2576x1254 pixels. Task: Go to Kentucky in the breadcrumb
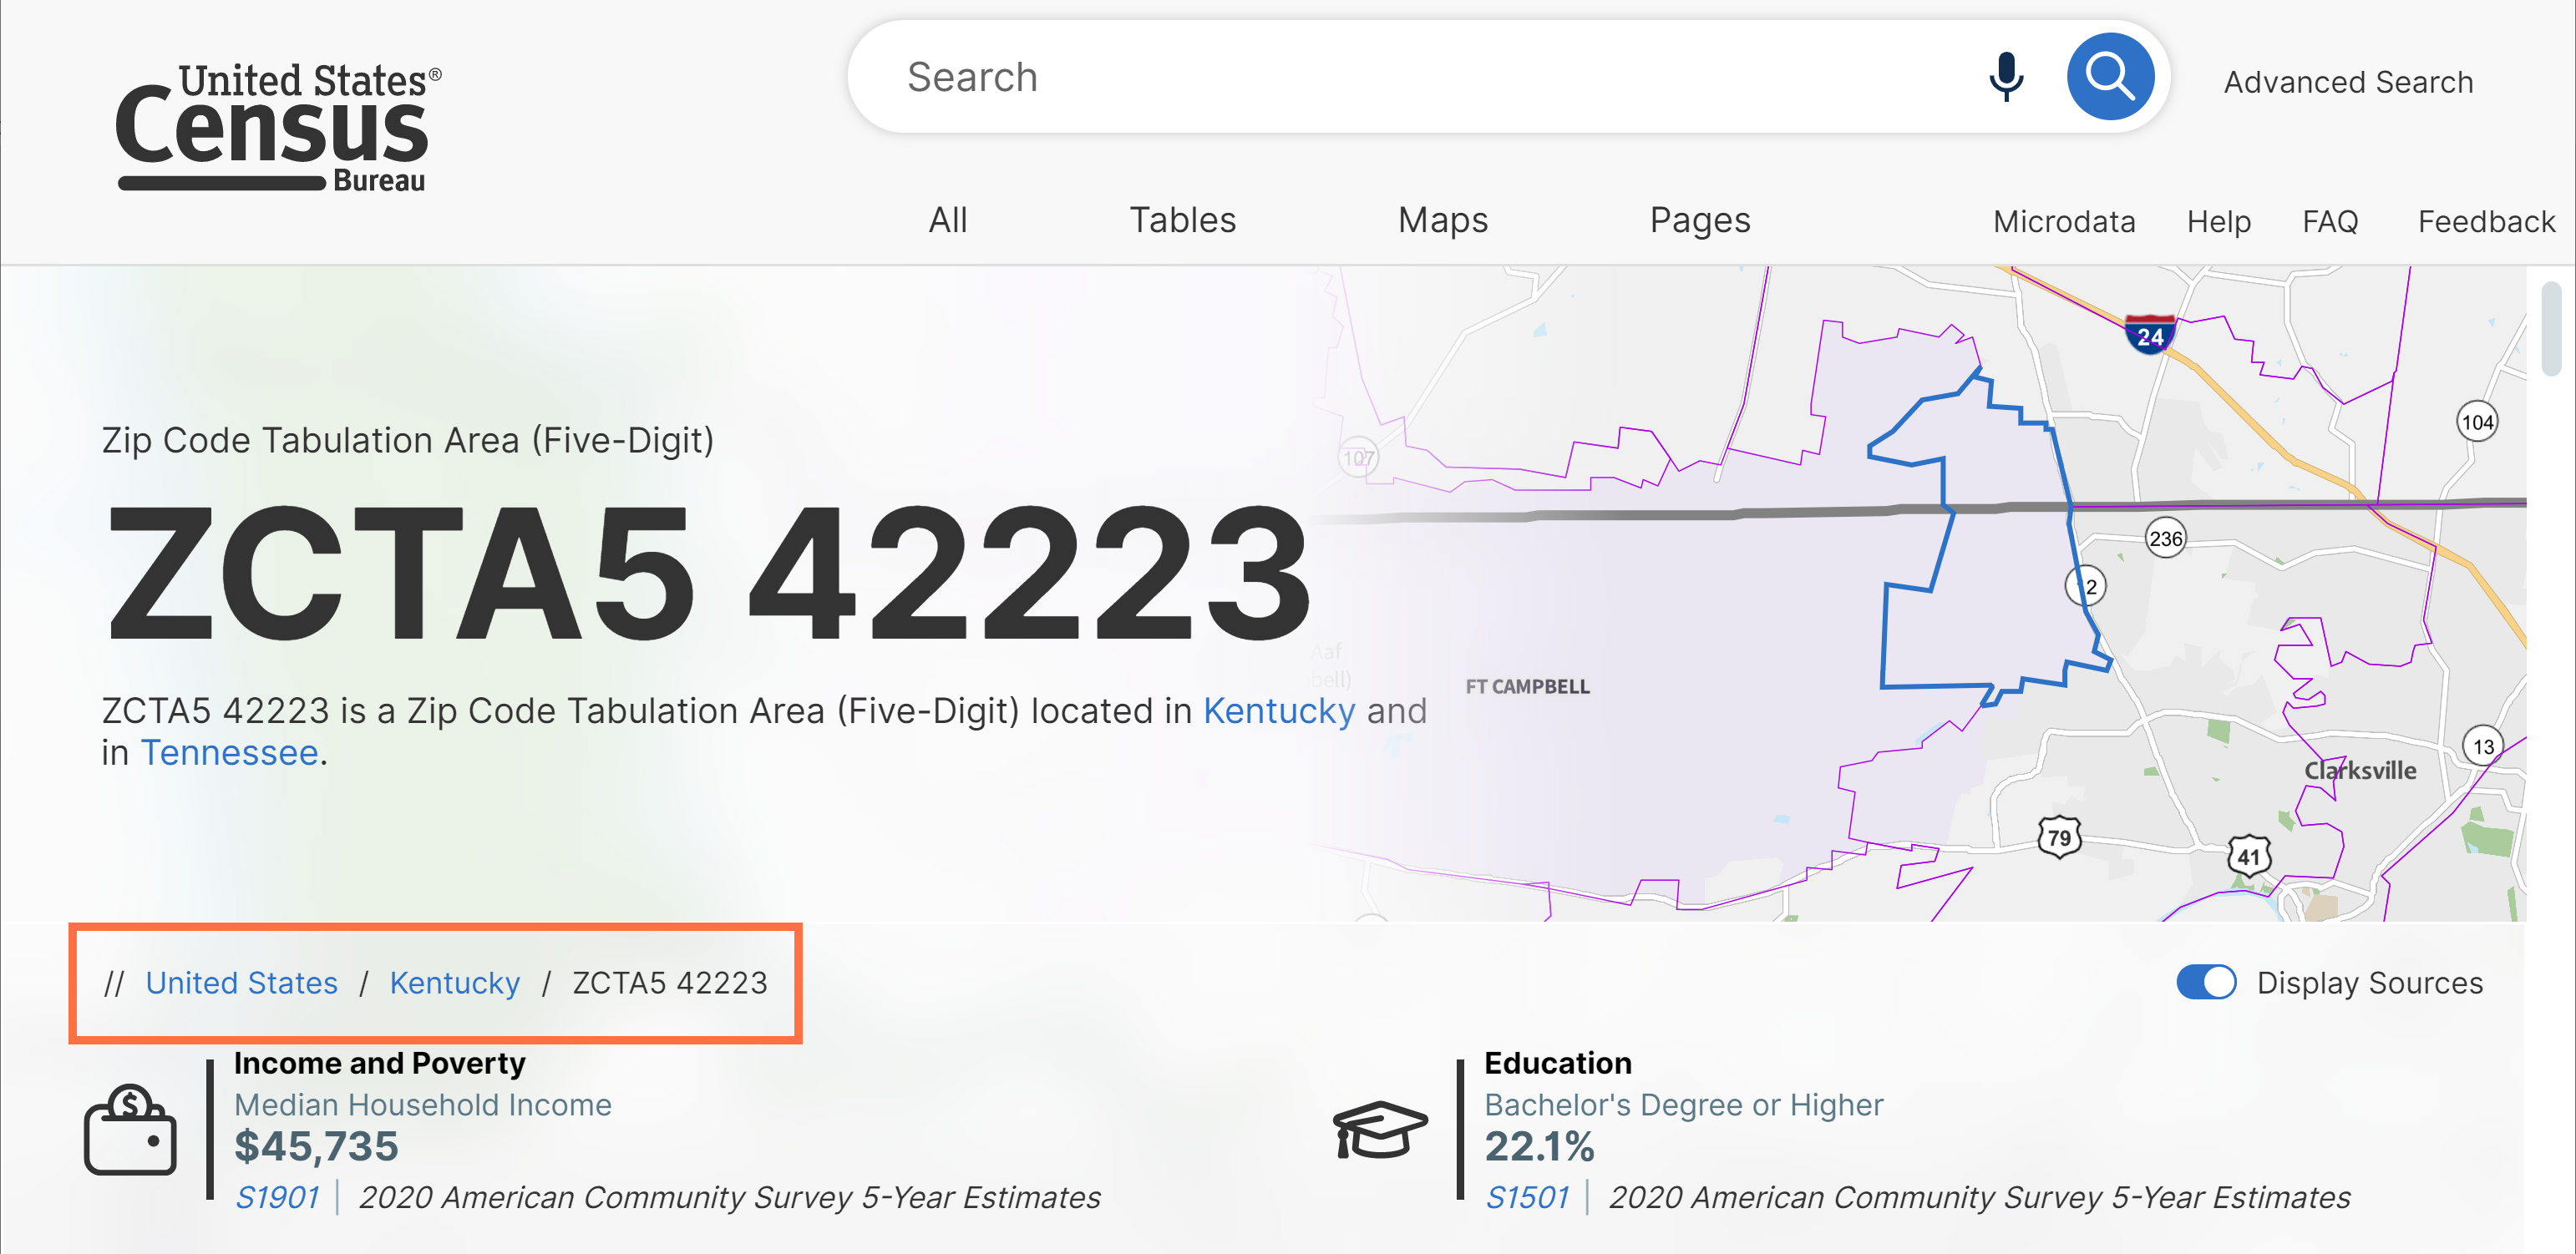[x=454, y=983]
